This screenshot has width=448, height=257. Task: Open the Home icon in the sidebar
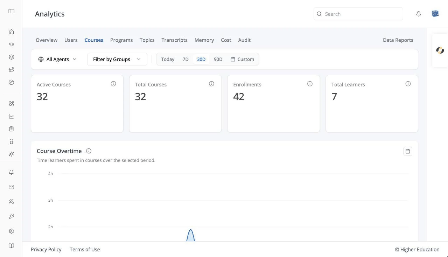[11, 32]
